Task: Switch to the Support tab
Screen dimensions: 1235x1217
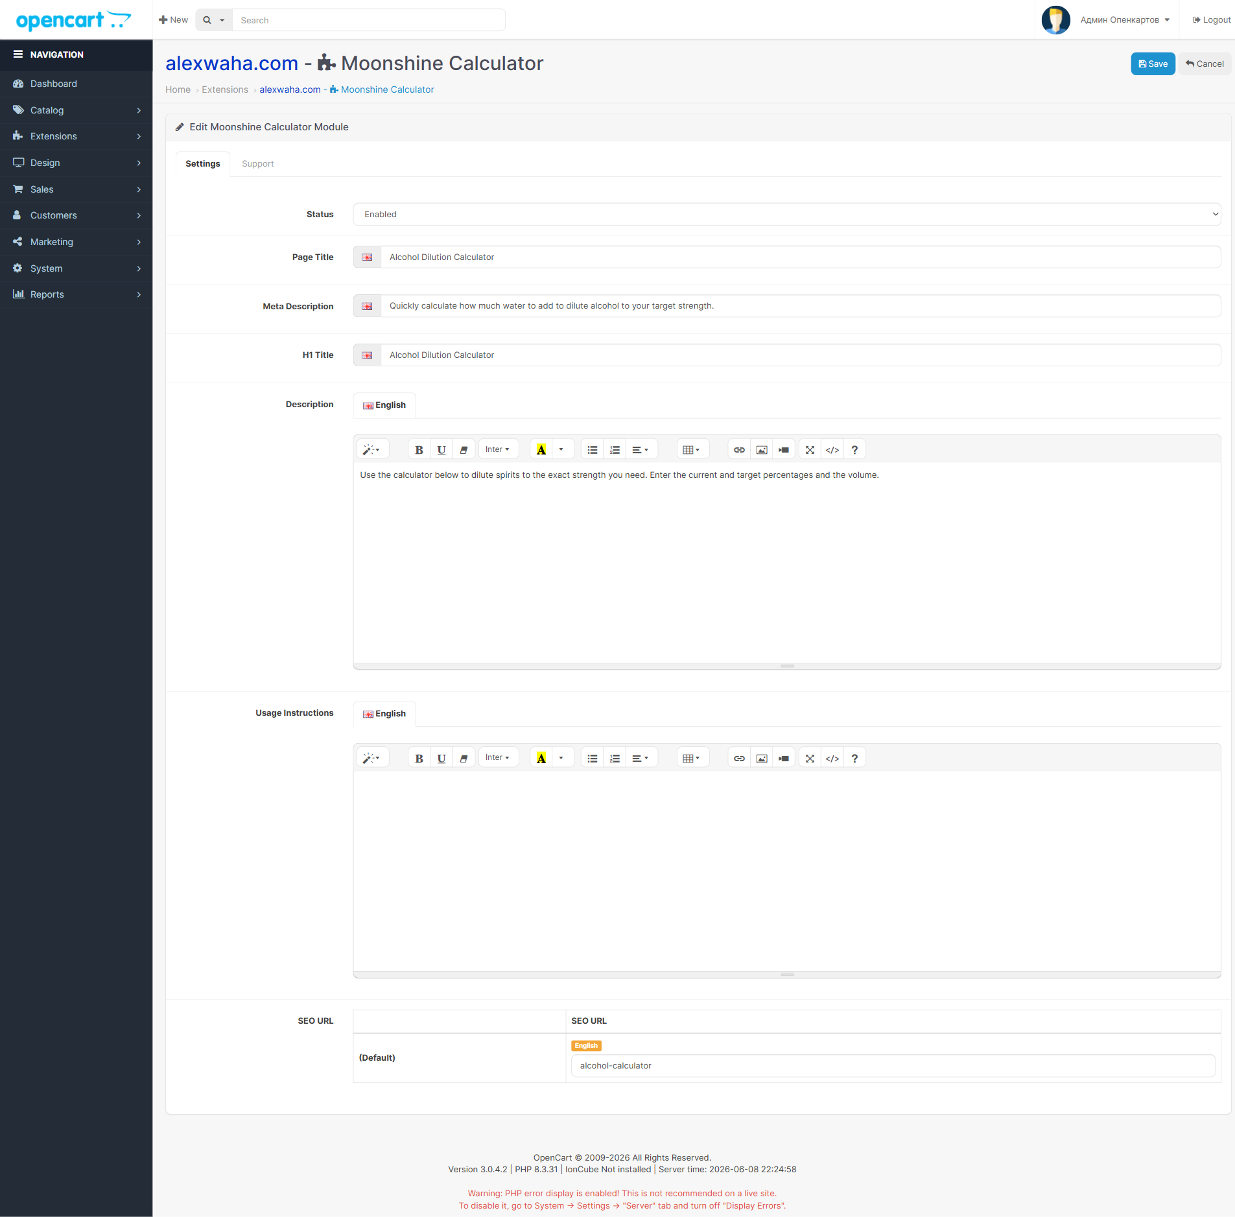Action: [258, 164]
